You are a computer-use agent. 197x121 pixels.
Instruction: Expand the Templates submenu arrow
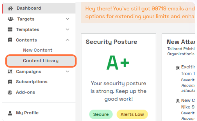click(67, 30)
